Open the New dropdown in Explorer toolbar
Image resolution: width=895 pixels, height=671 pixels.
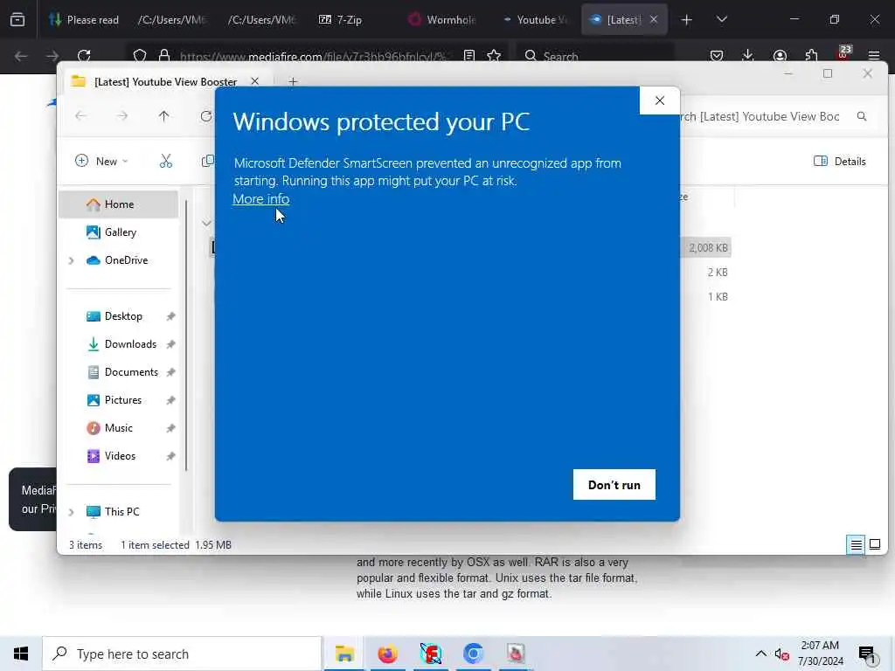coord(101,161)
